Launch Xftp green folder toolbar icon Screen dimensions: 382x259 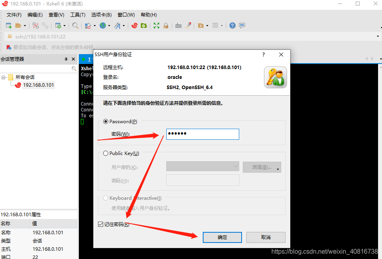(144, 26)
